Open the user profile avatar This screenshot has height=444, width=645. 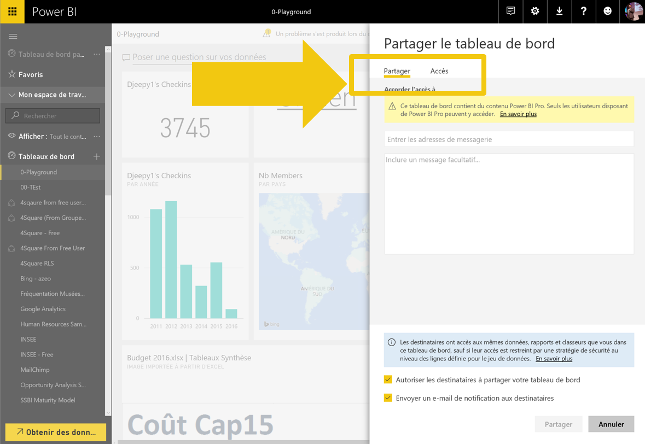click(634, 11)
